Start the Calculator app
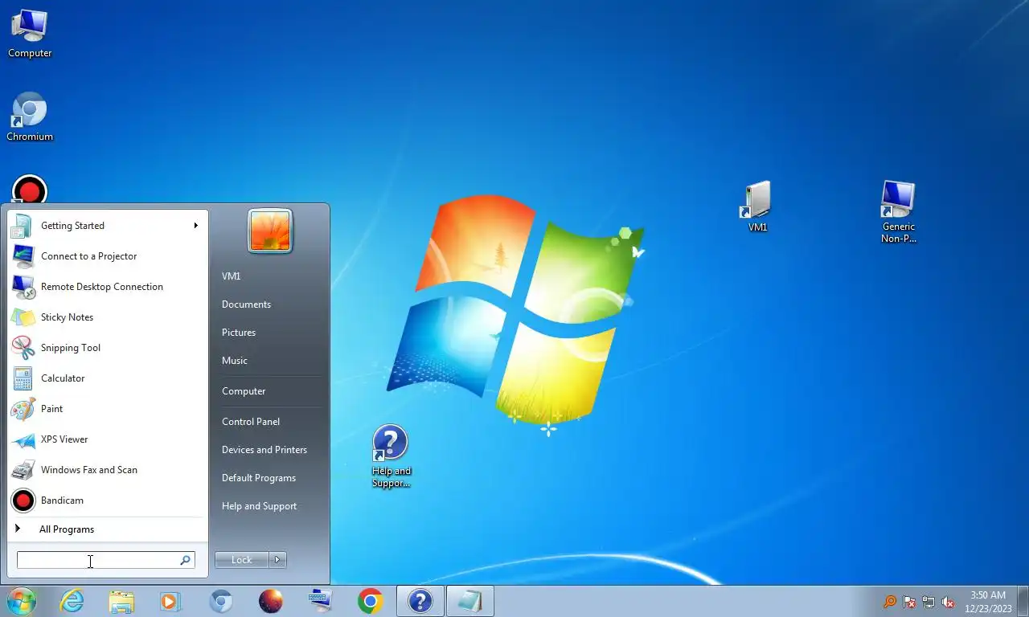Viewport: 1029px width, 617px height. (x=107, y=378)
